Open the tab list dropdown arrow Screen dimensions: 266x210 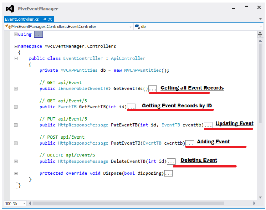(261, 19)
